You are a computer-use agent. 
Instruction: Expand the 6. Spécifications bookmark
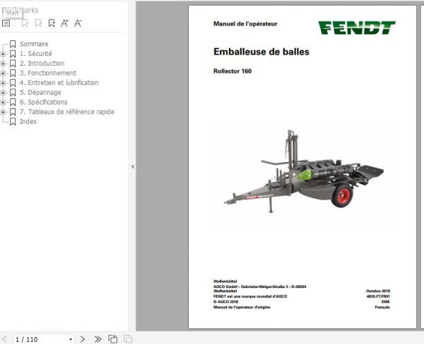pyautogui.click(x=3, y=103)
